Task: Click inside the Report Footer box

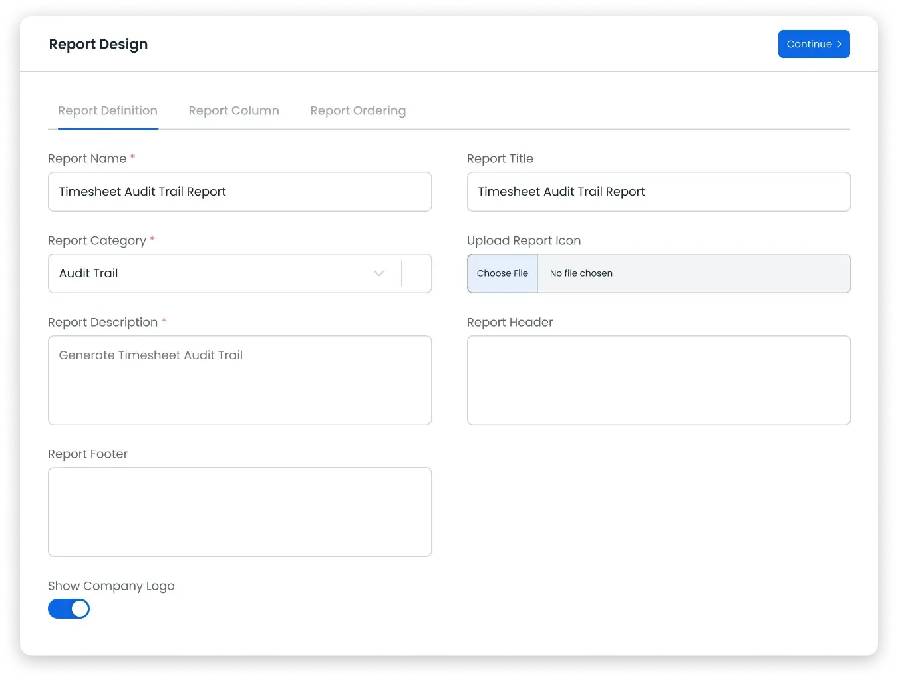Action: click(x=240, y=512)
